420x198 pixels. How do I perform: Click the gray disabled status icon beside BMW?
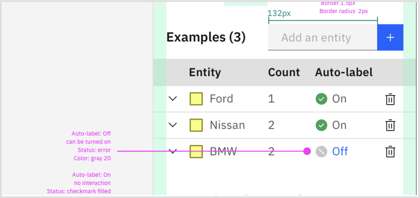[321, 152]
